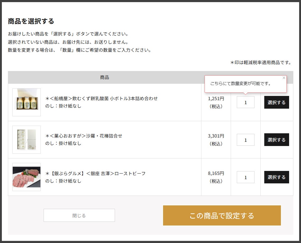Viewport: 301px width, 243px height.
Task: Focus quantity field for 沙羅・花椿詰合せ
Action: click(x=246, y=140)
